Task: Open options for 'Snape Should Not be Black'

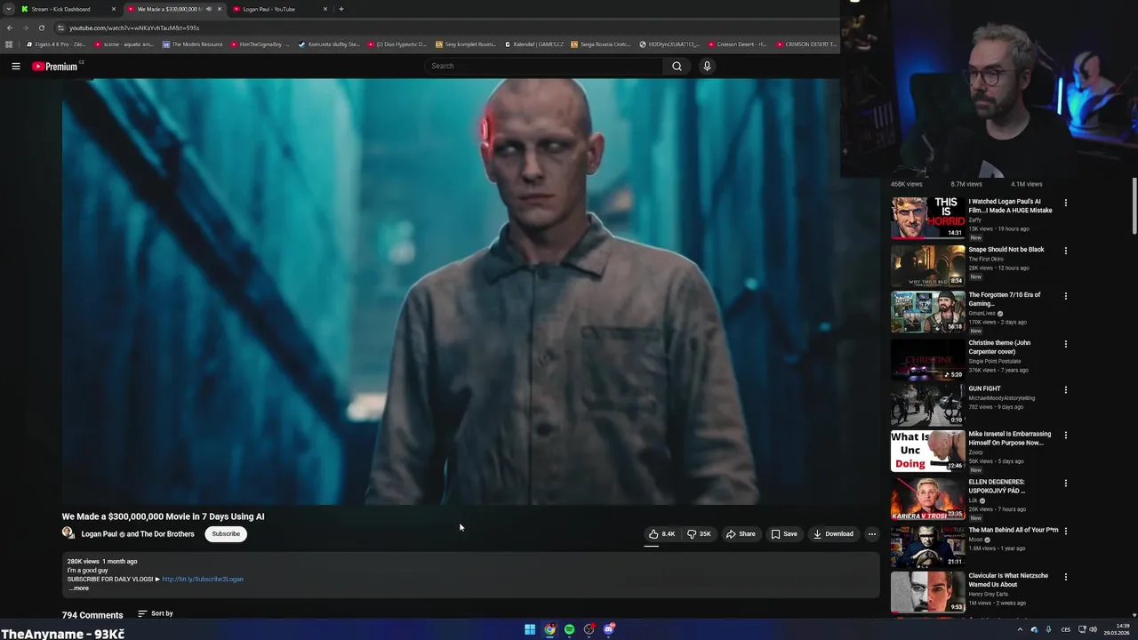Action: (1066, 251)
